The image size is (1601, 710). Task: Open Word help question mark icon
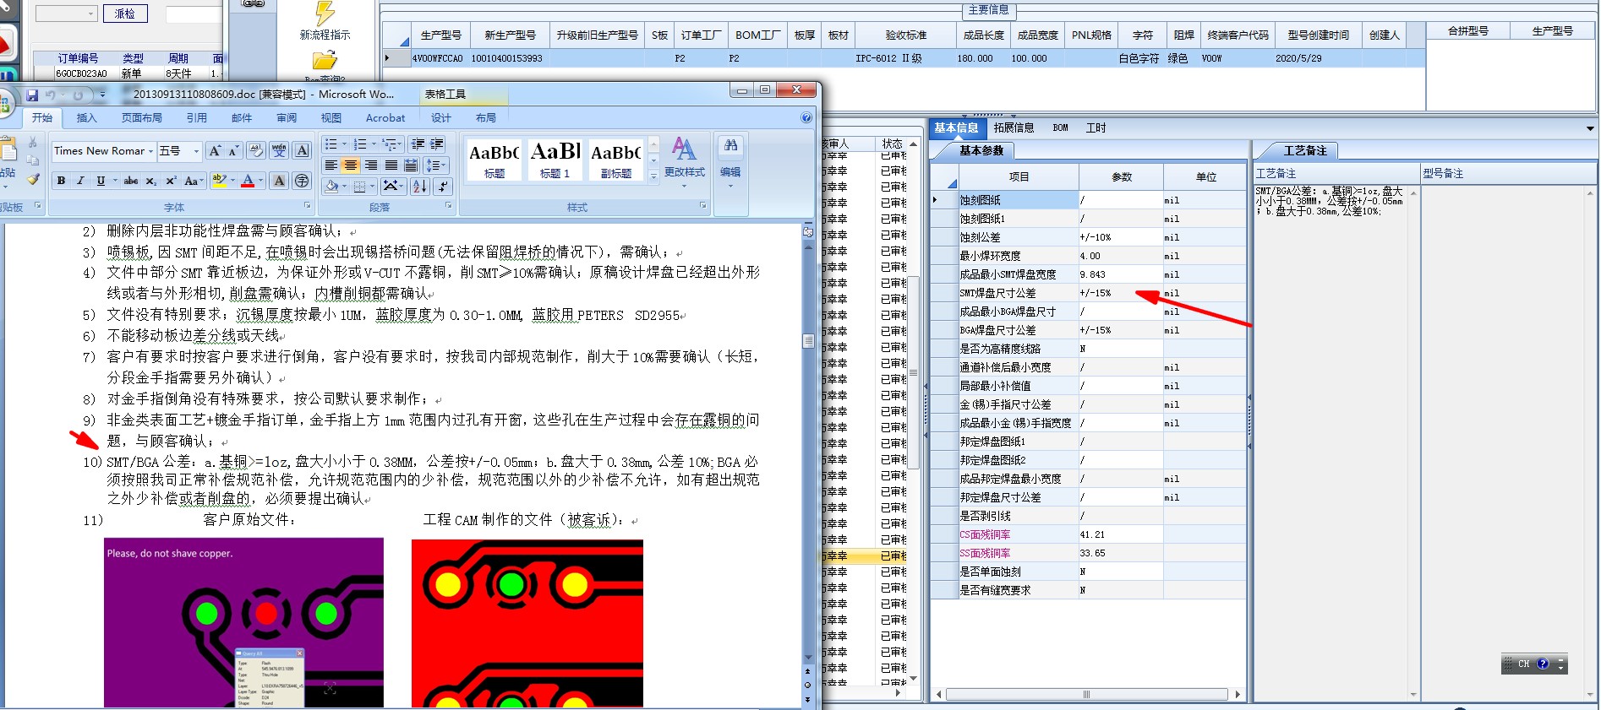[806, 118]
